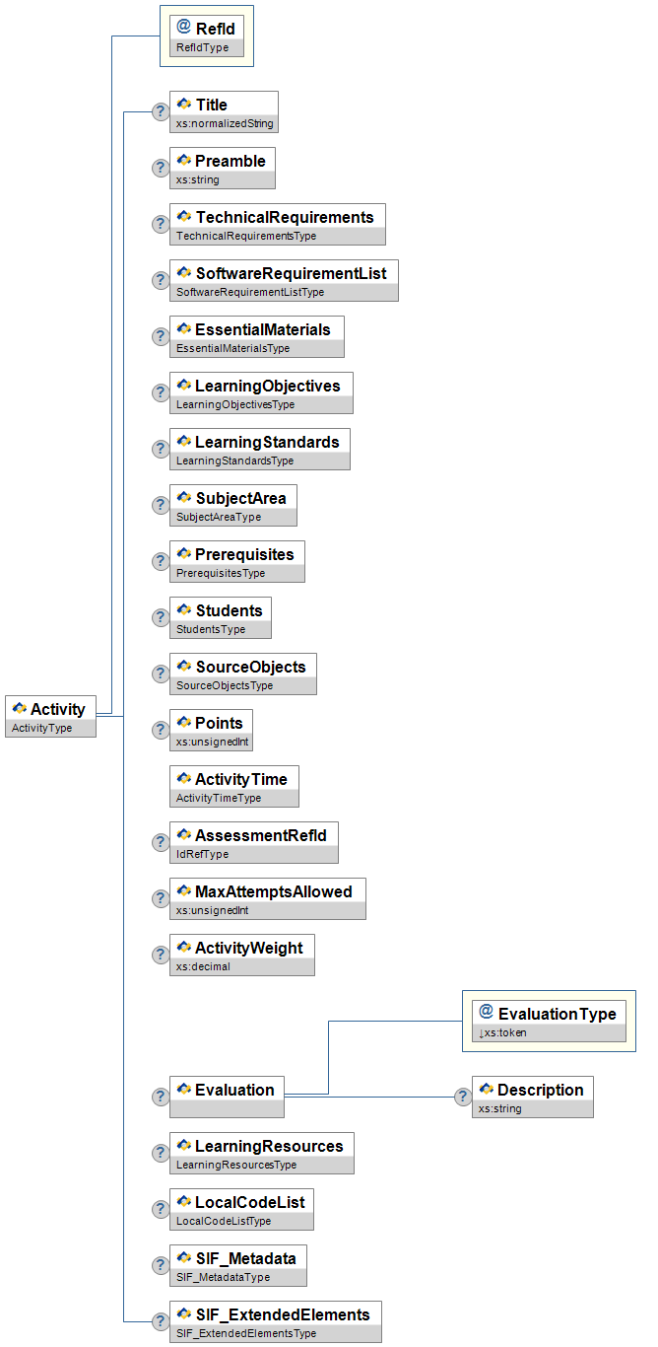
Task: Click the @ attribute icon in RefId
Action: [x=183, y=28]
